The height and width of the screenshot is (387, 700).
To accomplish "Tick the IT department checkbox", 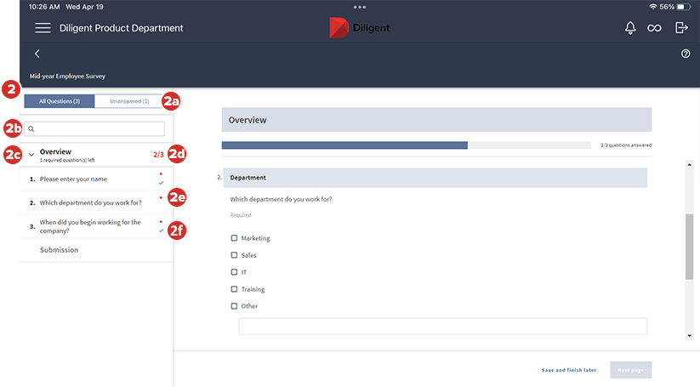I will pyautogui.click(x=235, y=272).
